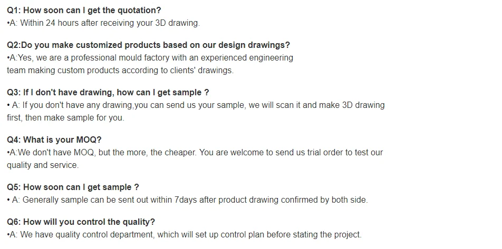Image resolution: width=502 pixels, height=249 pixels.
Task: Click the answer about quality control department
Action: [x=184, y=235]
